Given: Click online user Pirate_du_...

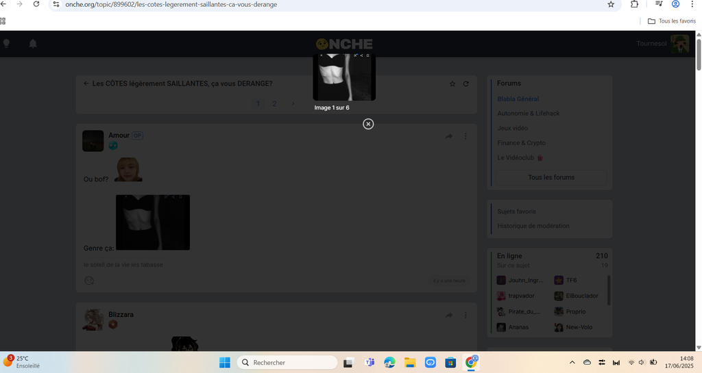Looking at the screenshot, I should (520, 311).
